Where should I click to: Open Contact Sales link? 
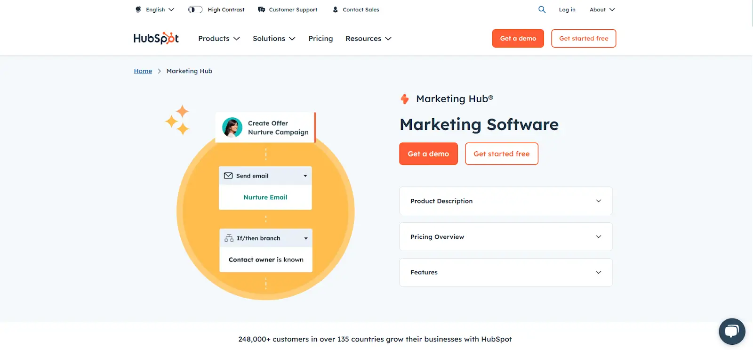click(361, 9)
